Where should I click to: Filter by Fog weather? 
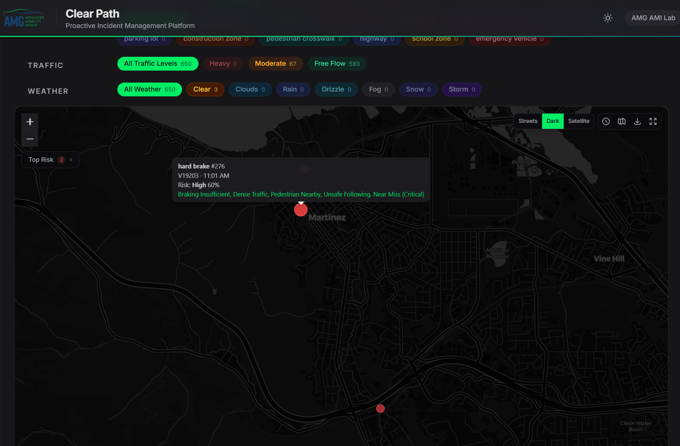pyautogui.click(x=378, y=89)
